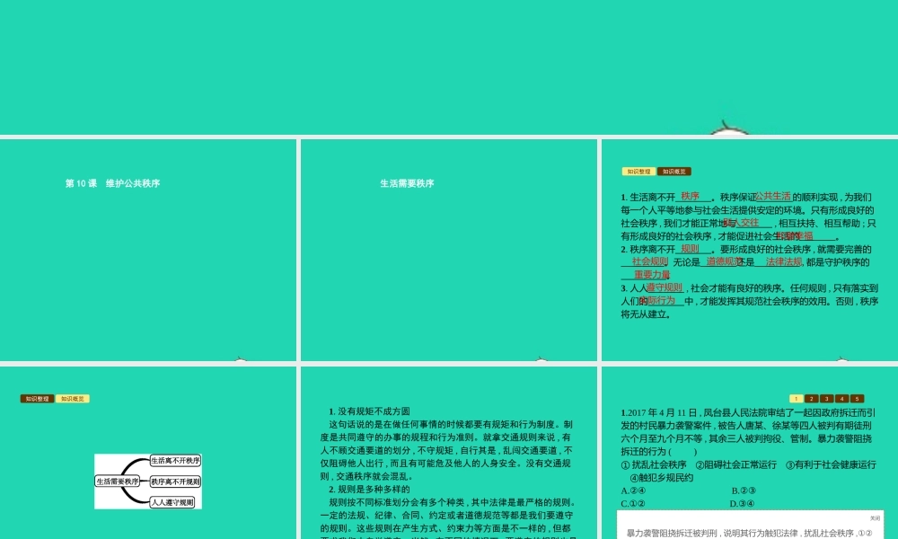Select question number 1 tab
The height and width of the screenshot is (539, 898).
[x=796, y=399]
